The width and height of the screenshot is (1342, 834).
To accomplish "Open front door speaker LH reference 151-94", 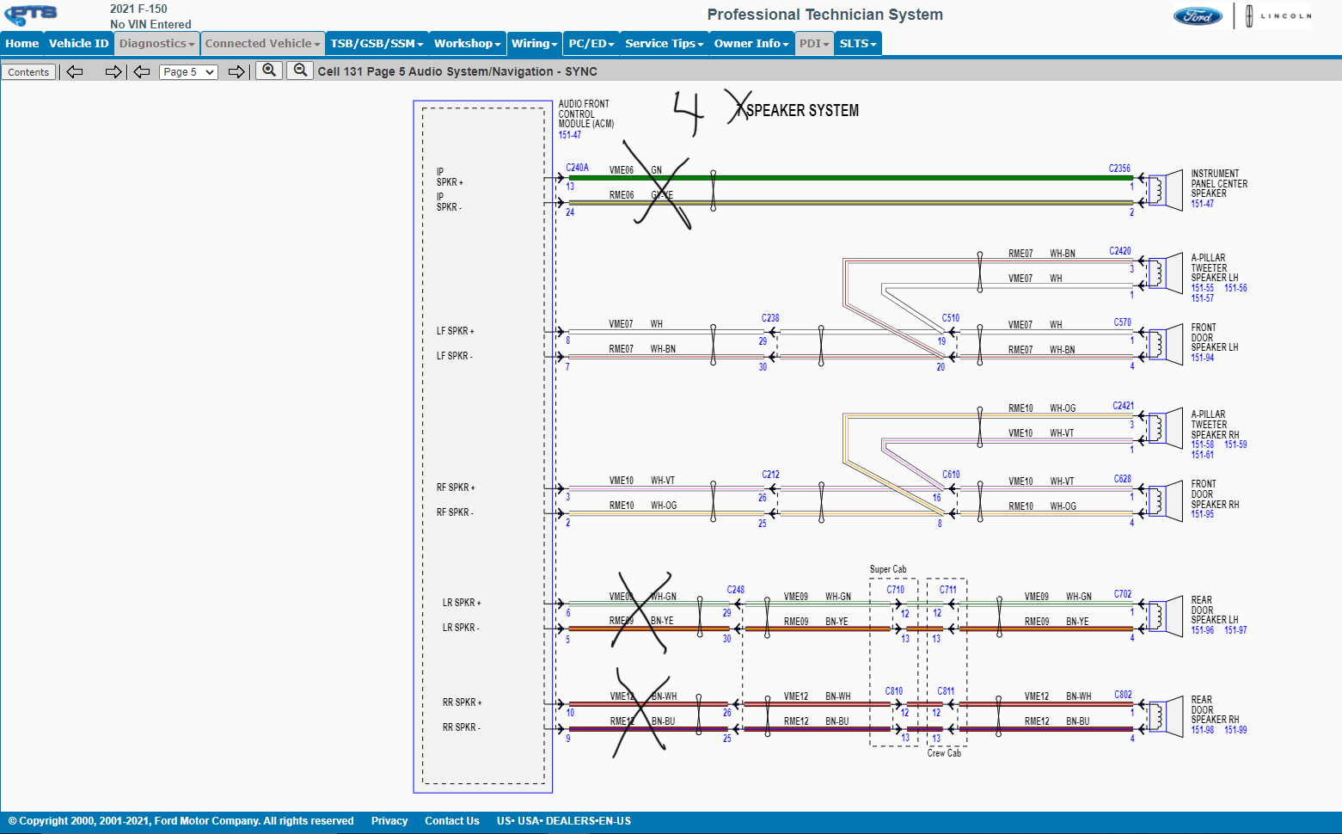I will 1203,358.
